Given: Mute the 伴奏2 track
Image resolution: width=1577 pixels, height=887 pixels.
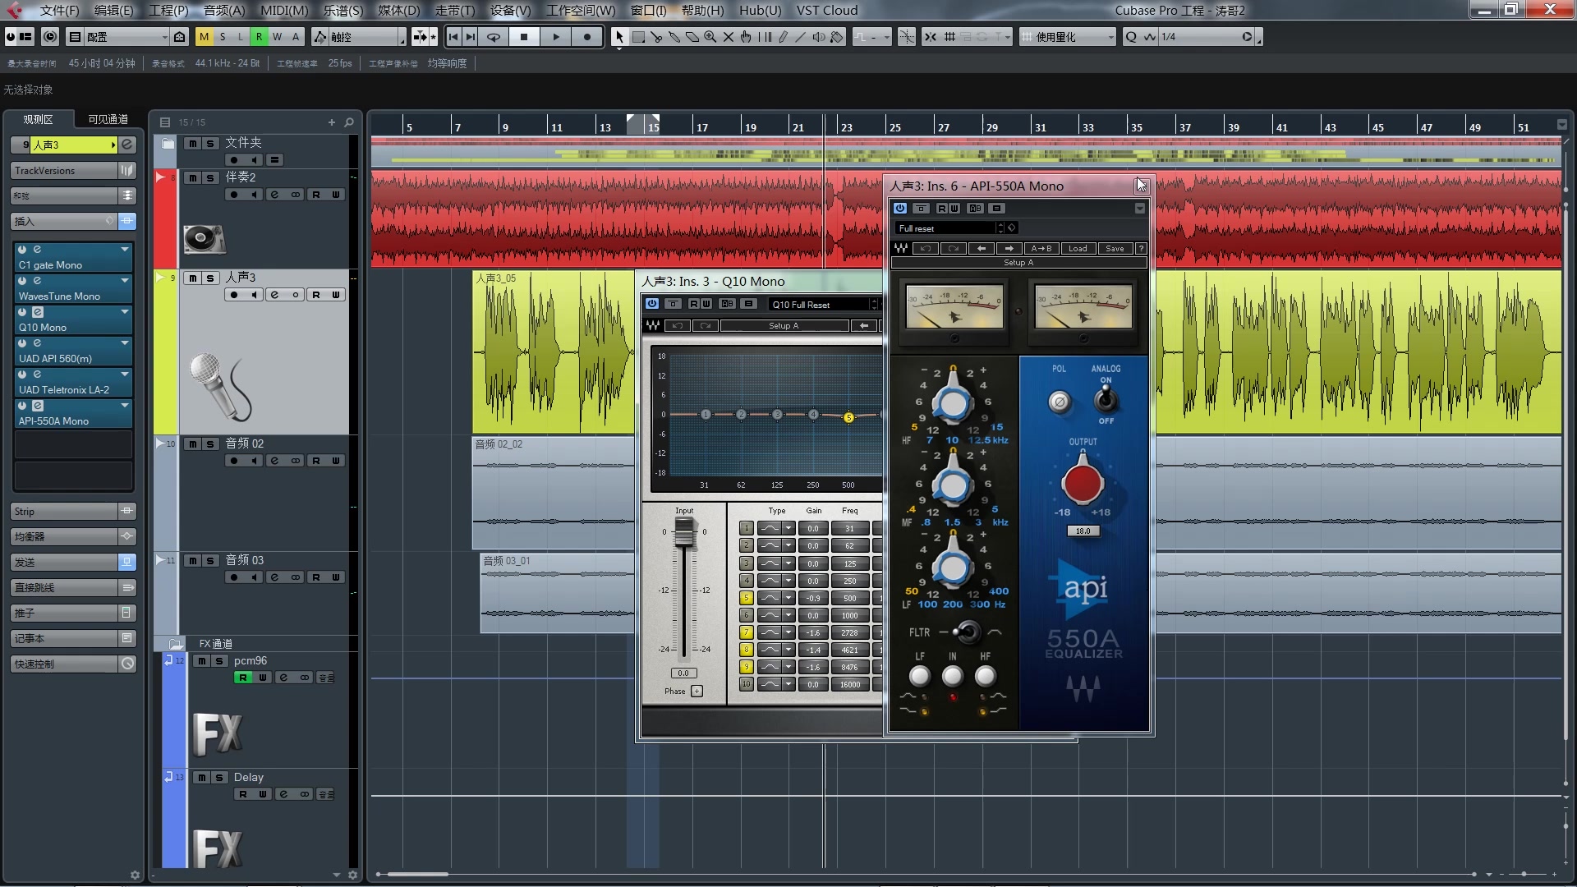Looking at the screenshot, I should (x=193, y=178).
